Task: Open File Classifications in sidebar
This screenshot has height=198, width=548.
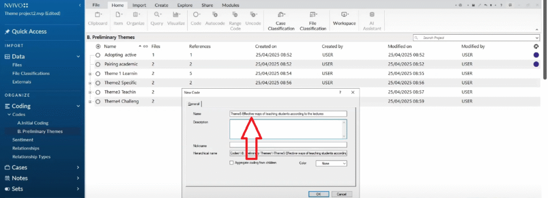Action: point(31,74)
